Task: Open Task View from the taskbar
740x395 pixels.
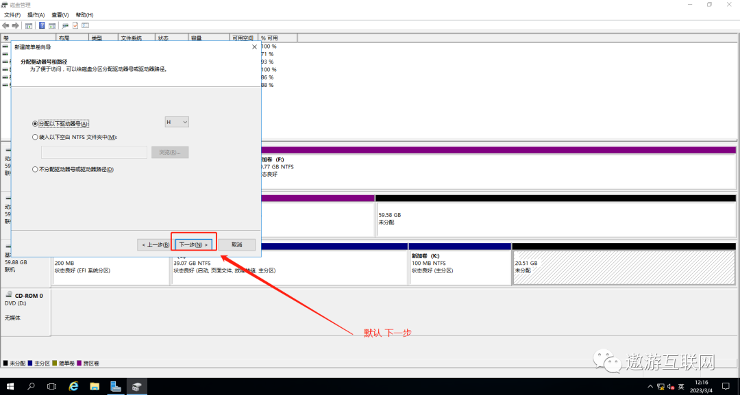Action: 52,387
